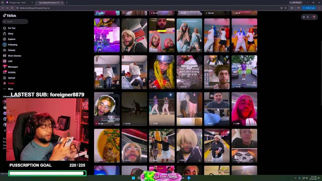This screenshot has width=322, height=181.
Task: Open the Chrome three-dot menu
Action: click(x=319, y=8)
